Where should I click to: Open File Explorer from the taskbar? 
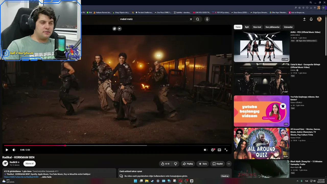tap(147, 181)
